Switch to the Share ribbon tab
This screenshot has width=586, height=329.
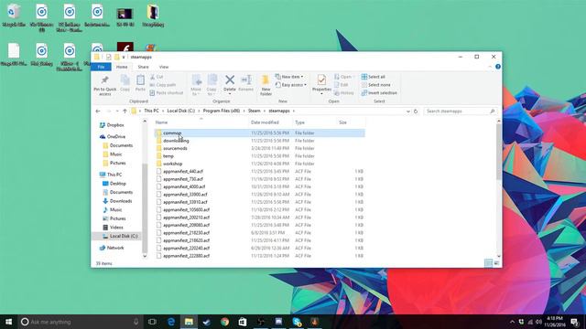tap(143, 67)
